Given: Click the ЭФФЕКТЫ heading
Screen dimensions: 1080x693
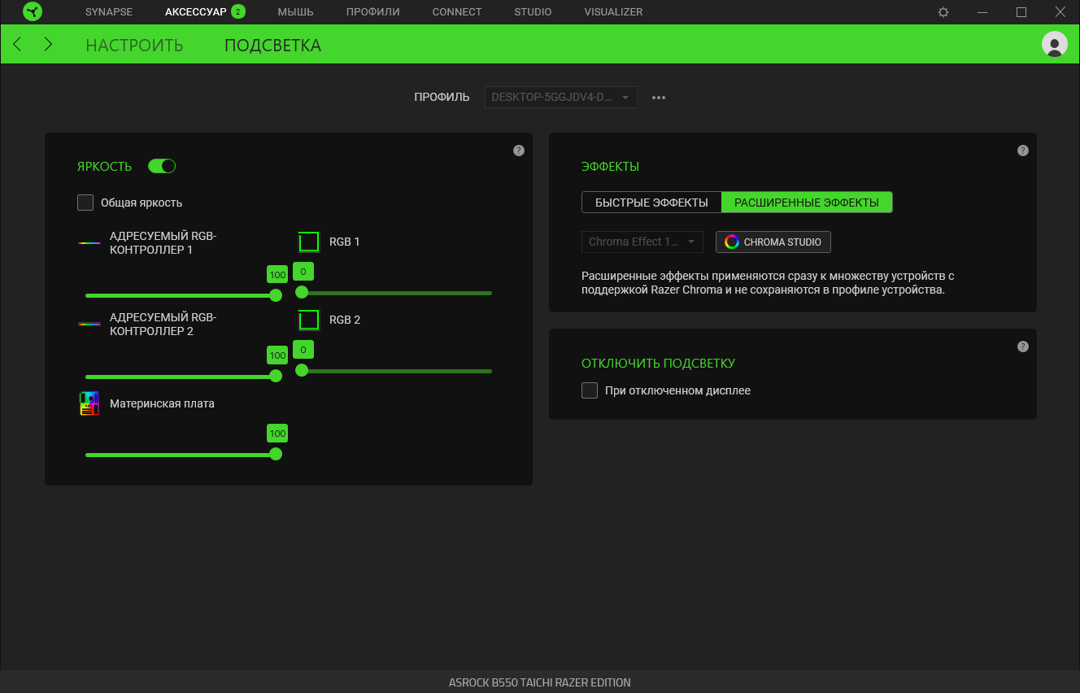Looking at the screenshot, I should coord(610,167).
